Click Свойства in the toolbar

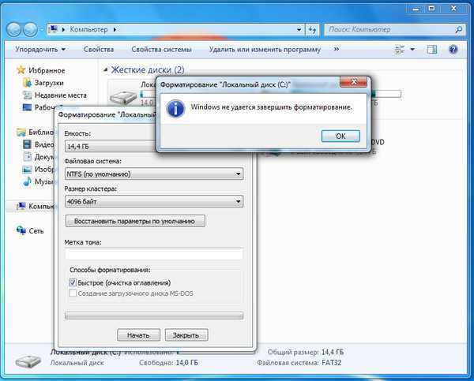click(x=99, y=49)
